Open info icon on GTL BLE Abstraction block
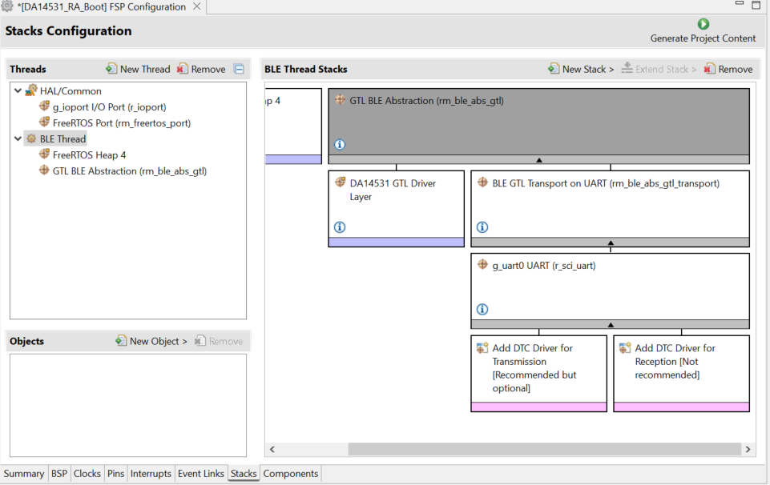The width and height of the screenshot is (770, 485). [340, 144]
